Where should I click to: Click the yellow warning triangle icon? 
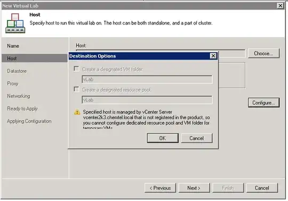pos(77,112)
